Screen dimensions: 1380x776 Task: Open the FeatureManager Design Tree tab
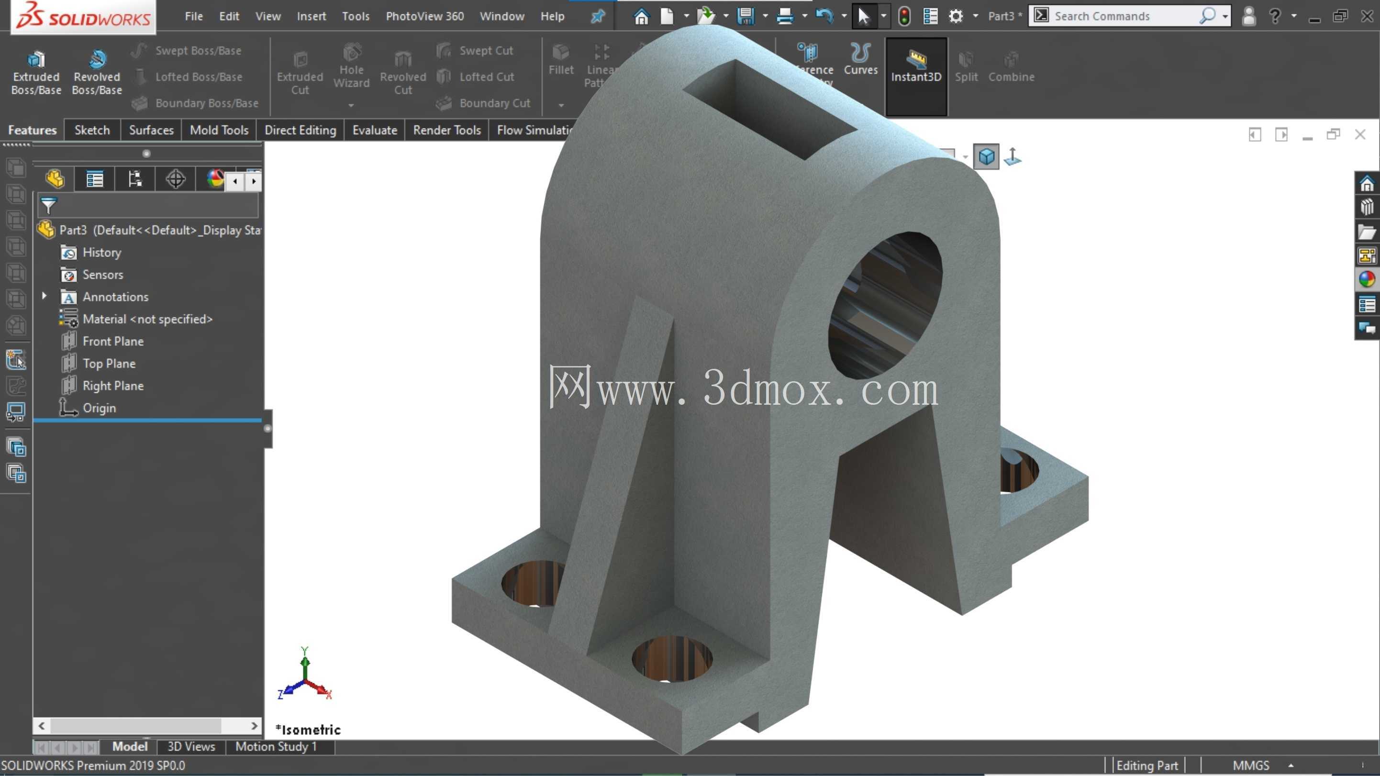pos(55,179)
